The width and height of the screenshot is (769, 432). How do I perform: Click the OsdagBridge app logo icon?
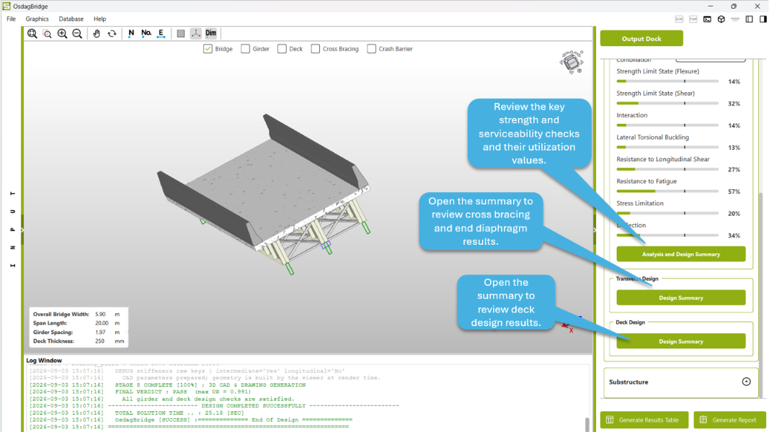point(6,6)
